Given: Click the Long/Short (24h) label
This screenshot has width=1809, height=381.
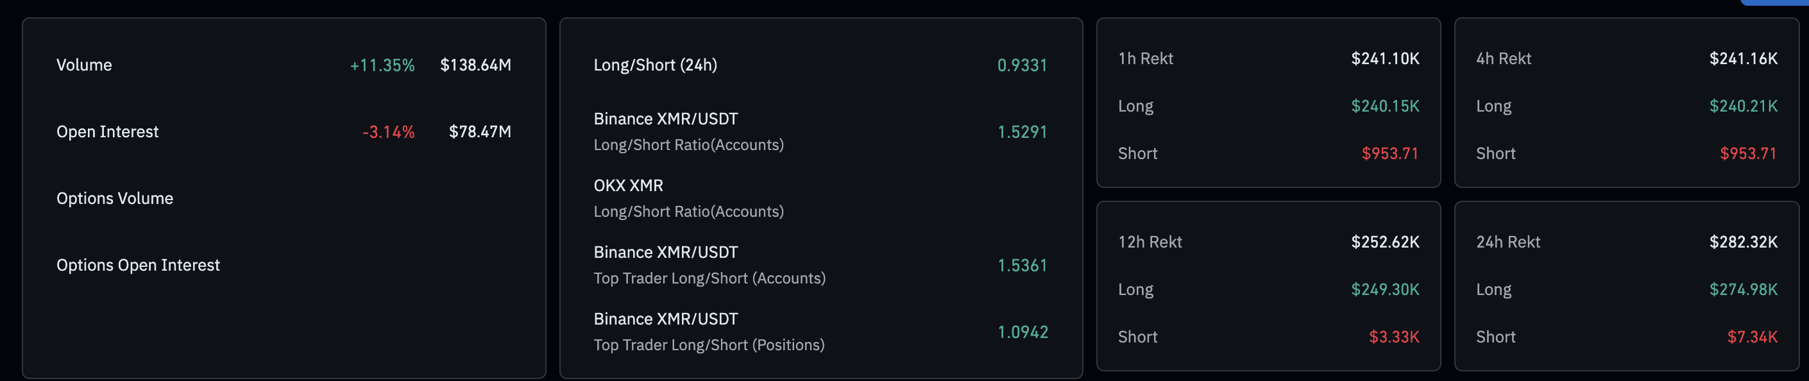Looking at the screenshot, I should point(655,65).
